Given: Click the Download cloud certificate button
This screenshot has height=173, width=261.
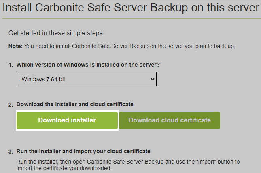Looking at the screenshot, I should point(170,120).
